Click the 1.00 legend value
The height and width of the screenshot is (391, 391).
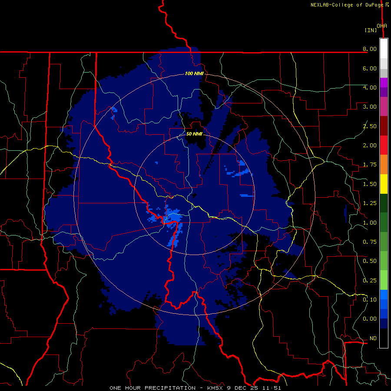(370, 223)
